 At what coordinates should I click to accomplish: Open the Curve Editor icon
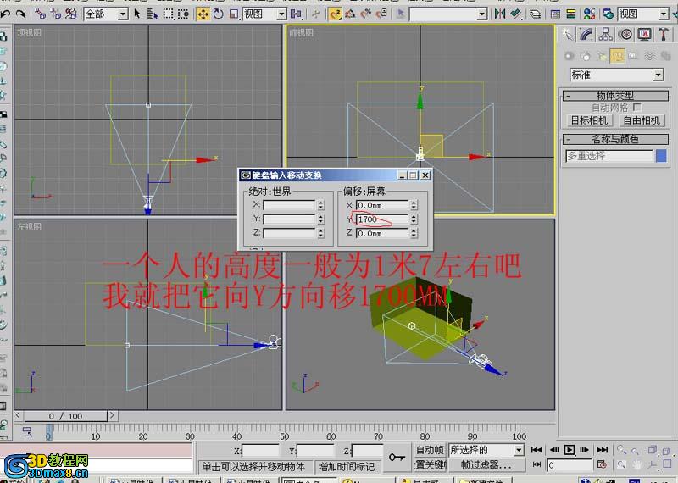click(x=555, y=14)
